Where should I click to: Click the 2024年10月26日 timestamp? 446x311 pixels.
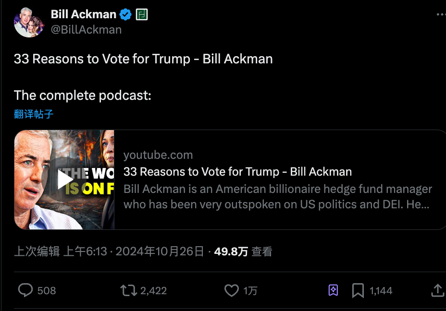[160, 251]
